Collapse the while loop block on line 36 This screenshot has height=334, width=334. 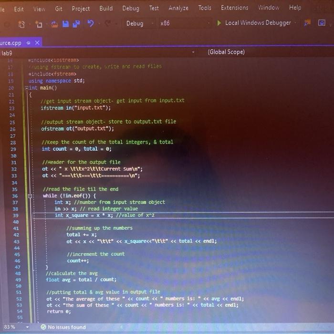tap(30, 196)
